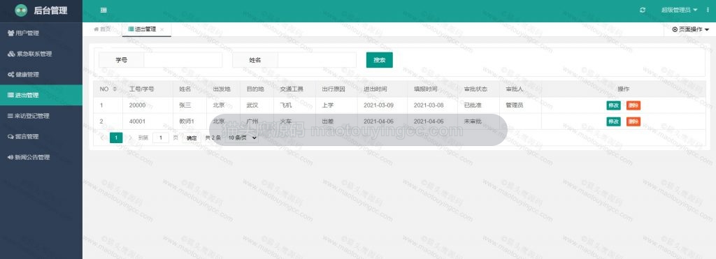Close the 进出管理 tab
This screenshot has height=259, width=716.
(x=162, y=29)
